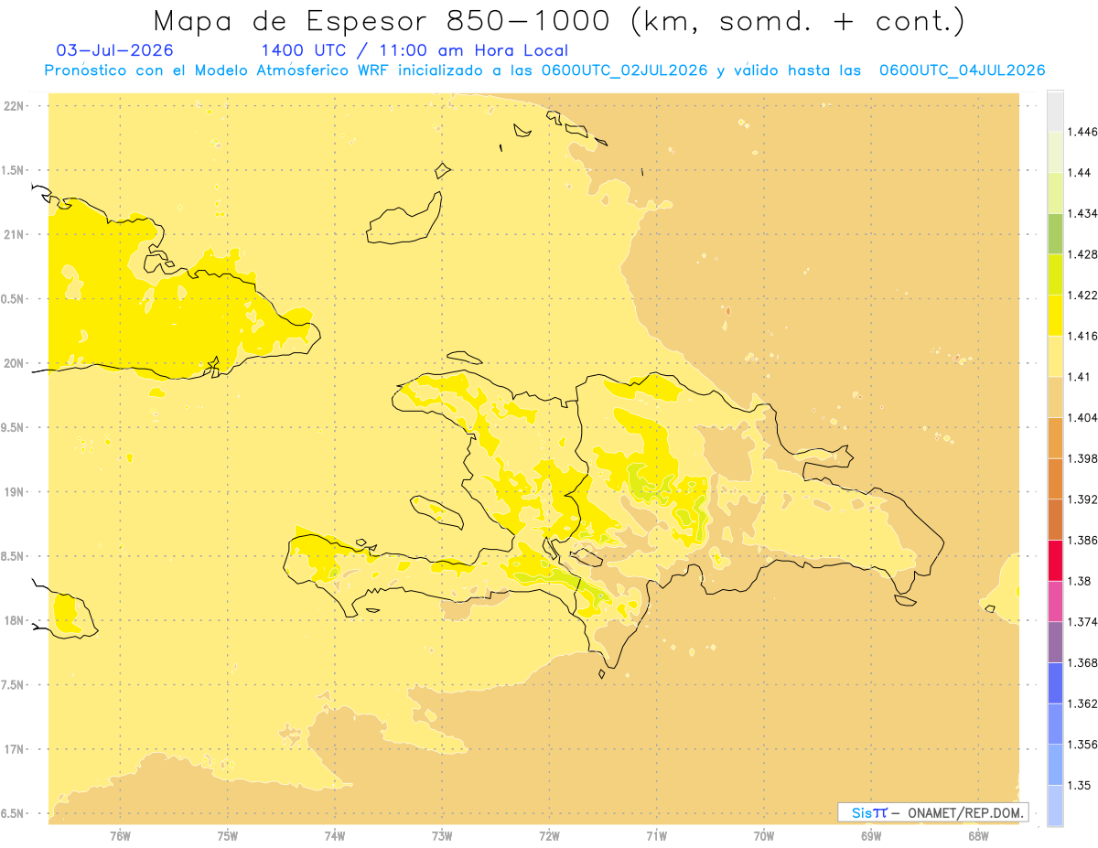The height and width of the screenshot is (848, 1098).
Task: Click the legend value "1.446"
Action: (1082, 133)
